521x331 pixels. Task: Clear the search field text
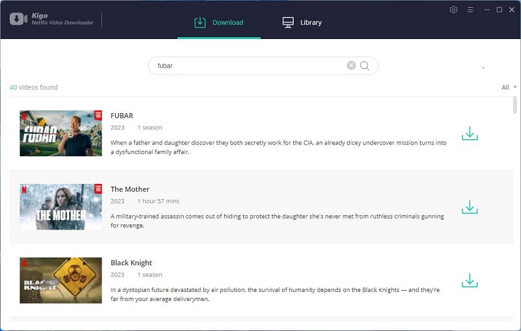click(351, 65)
